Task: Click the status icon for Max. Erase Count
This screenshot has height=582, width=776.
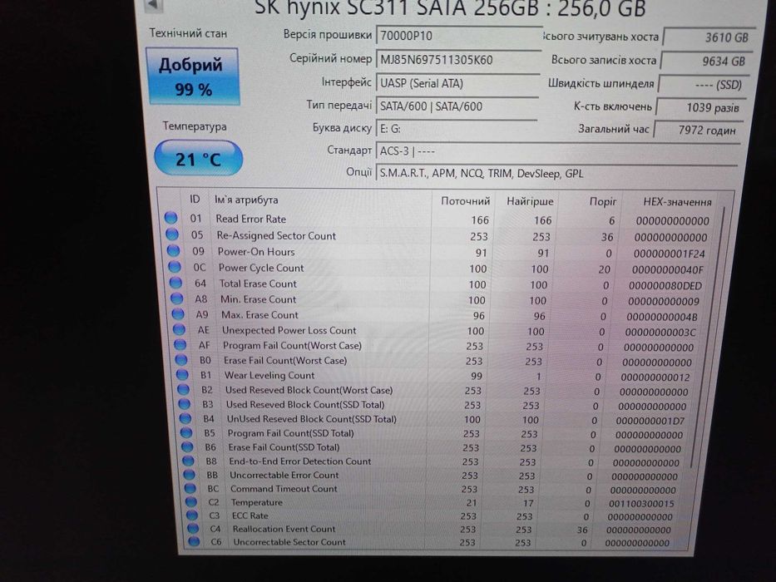Action: click(178, 313)
